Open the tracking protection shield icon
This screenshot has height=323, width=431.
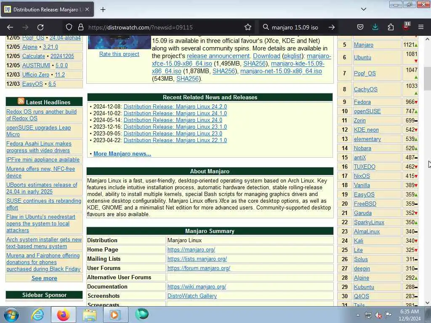pyautogui.click(x=69, y=27)
